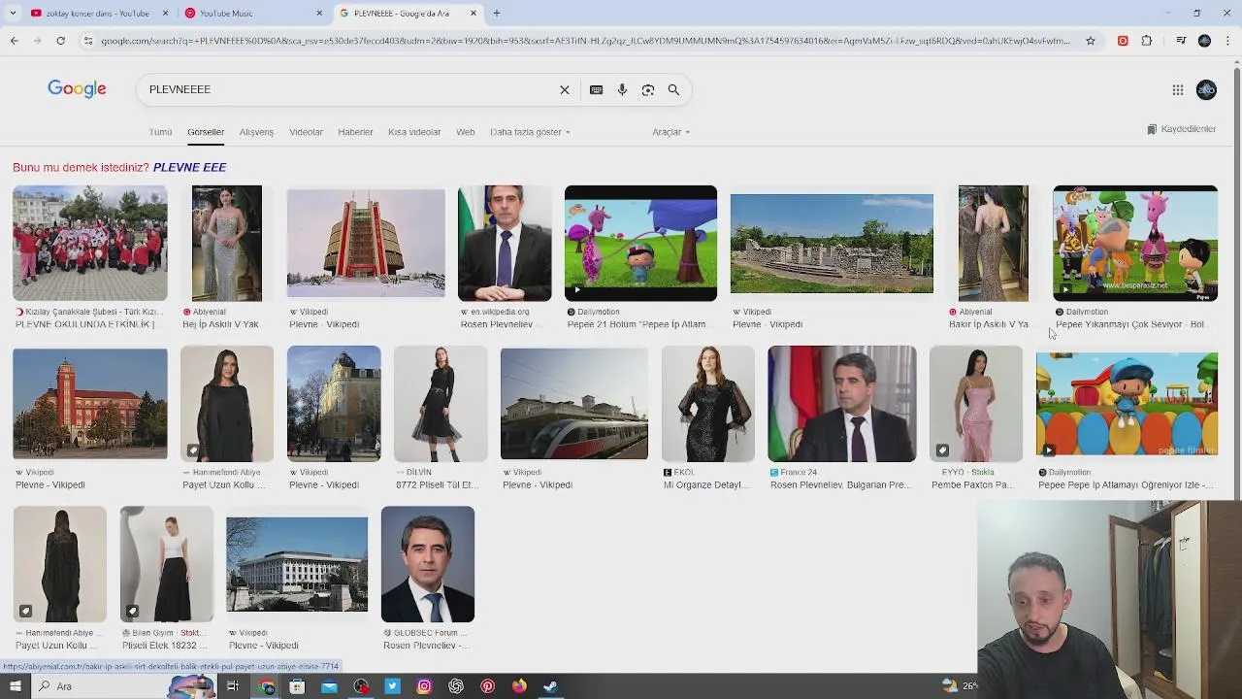Open the Web results tab
Screen dimensions: 1242x699
[x=466, y=132]
